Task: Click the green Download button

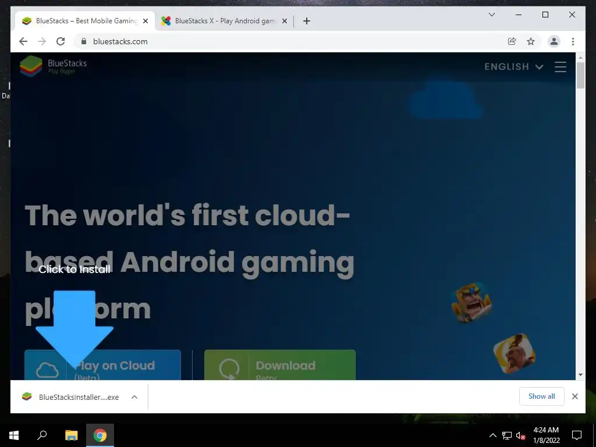Action: pos(280,365)
